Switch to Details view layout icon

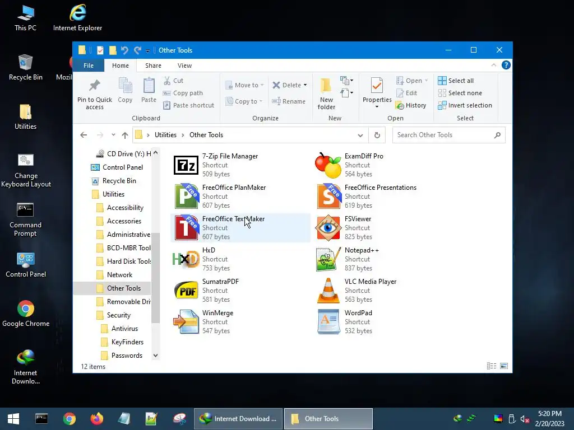pos(492,366)
